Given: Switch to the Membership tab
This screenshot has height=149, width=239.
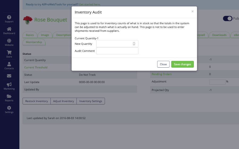Looking at the screenshot, I should click(34, 42).
